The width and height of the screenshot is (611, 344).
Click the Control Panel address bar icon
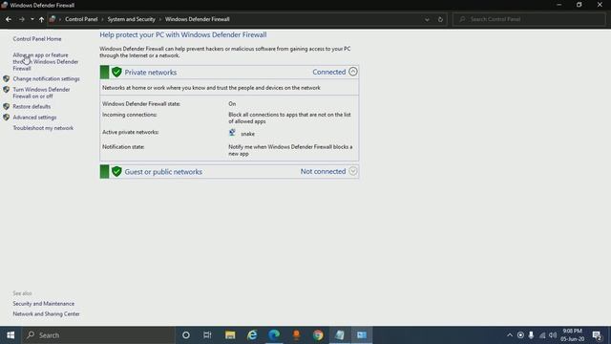(x=53, y=19)
